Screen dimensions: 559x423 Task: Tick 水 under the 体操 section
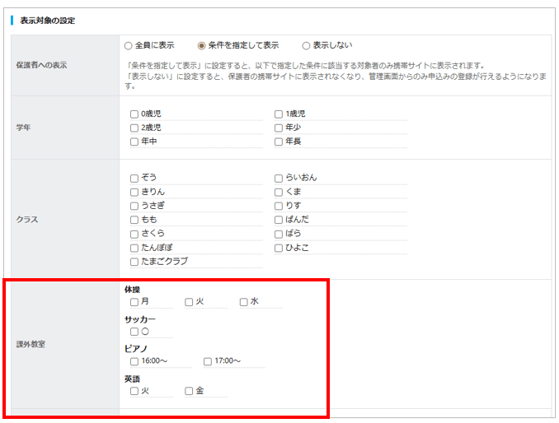click(244, 302)
